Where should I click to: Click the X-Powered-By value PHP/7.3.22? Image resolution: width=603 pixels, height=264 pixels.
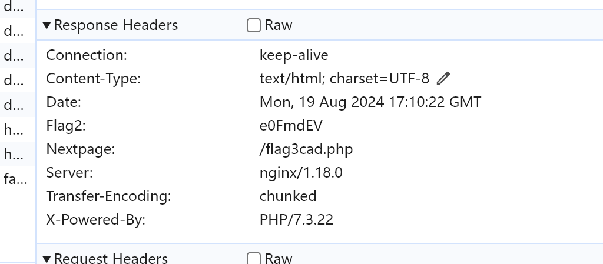(x=296, y=220)
